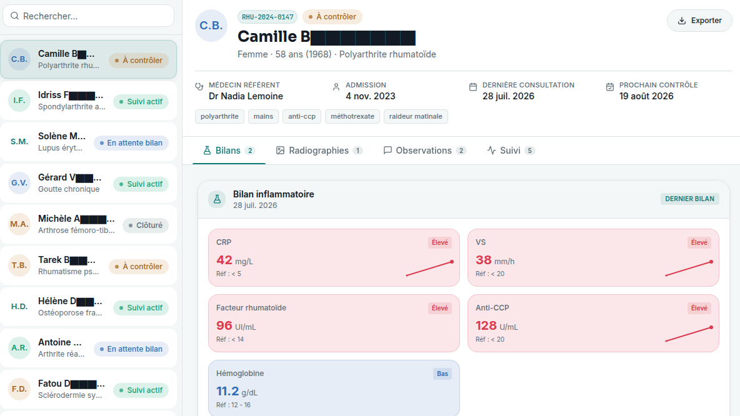Open the Hémoglobine 11.2 g/dL card

(334, 388)
